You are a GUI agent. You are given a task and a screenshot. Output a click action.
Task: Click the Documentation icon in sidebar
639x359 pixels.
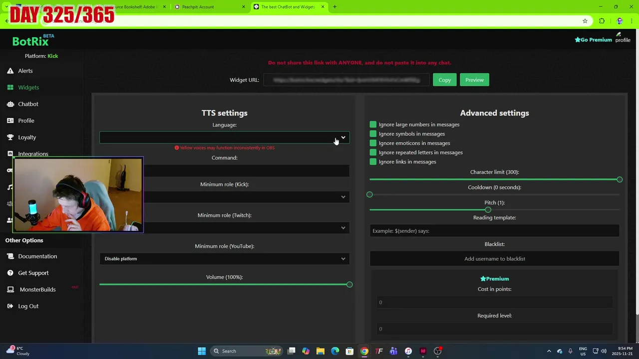pos(10,256)
